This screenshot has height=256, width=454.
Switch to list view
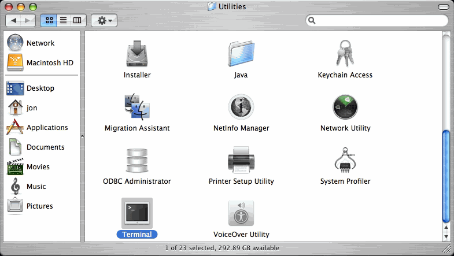coord(64,20)
